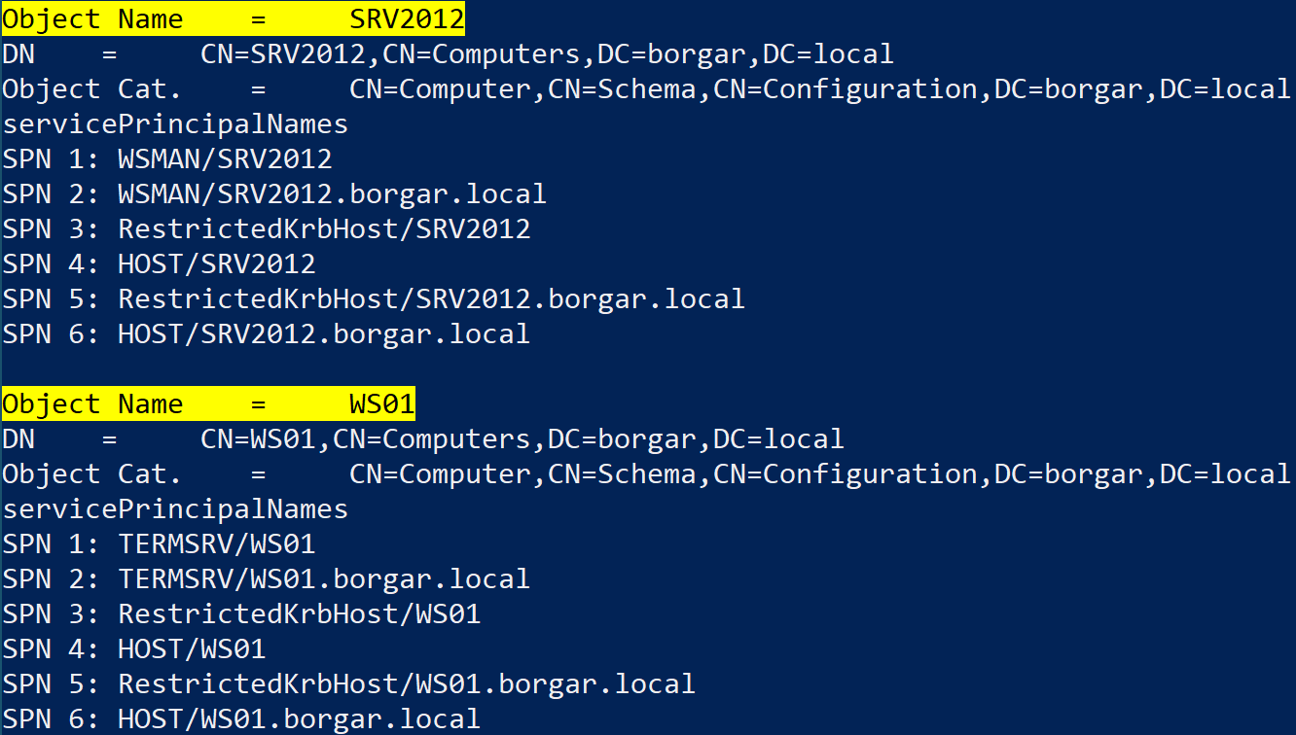1296x735 pixels.
Task: Click servicePrincipalNames heading in SRV2012 block
Action: (x=175, y=123)
